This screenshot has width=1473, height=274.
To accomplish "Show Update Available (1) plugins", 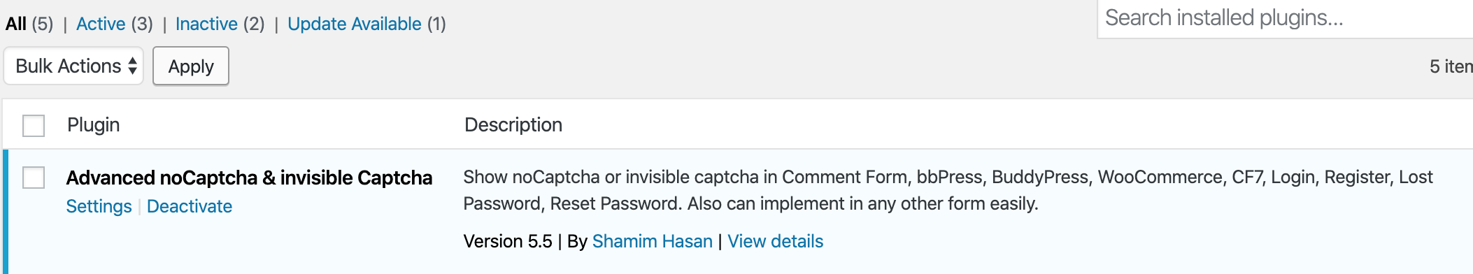I will [367, 24].
